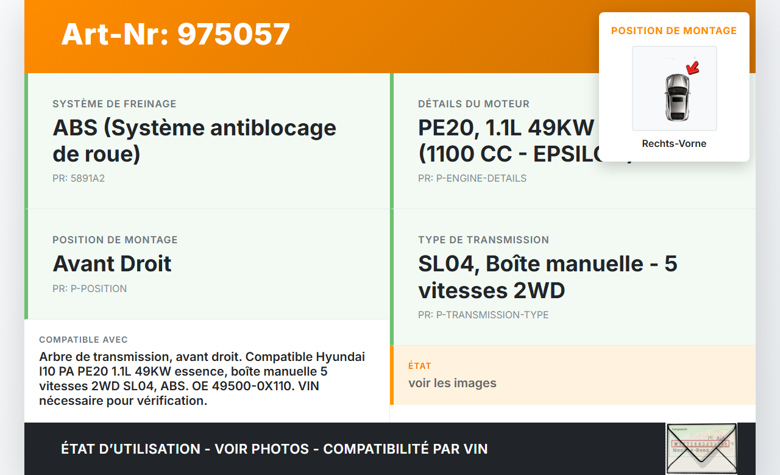Click the 'SYSTÈME DE FREINAGE' label

[x=115, y=104]
